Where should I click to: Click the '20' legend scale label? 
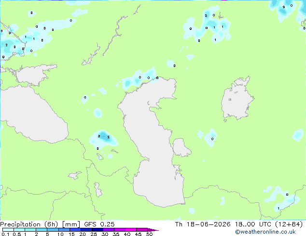tap(83, 234)
